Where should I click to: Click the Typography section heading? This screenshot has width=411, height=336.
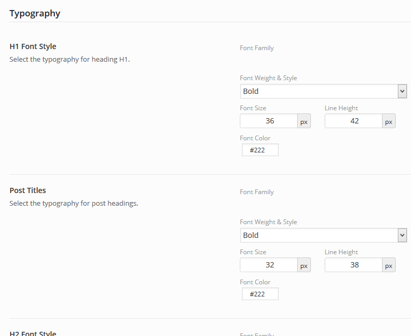point(35,14)
